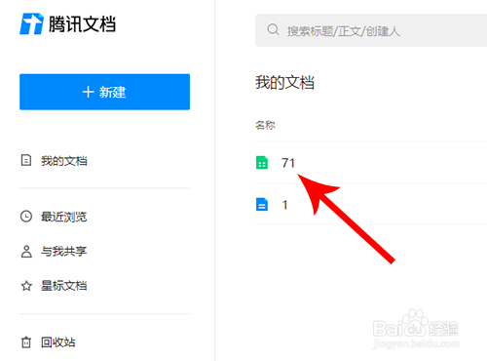Focus the 搜索标题/正文/创建人 search field
Screen dimensions: 487x361
371,30
